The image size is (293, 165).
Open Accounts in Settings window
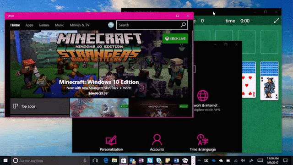[157, 143]
